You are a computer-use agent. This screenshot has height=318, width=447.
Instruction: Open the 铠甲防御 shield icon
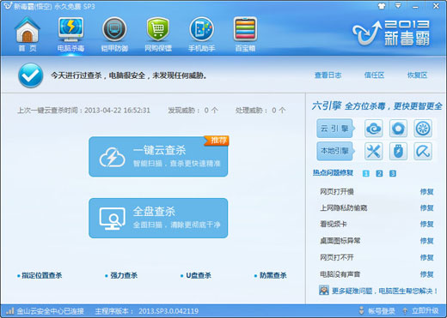[x=114, y=33]
